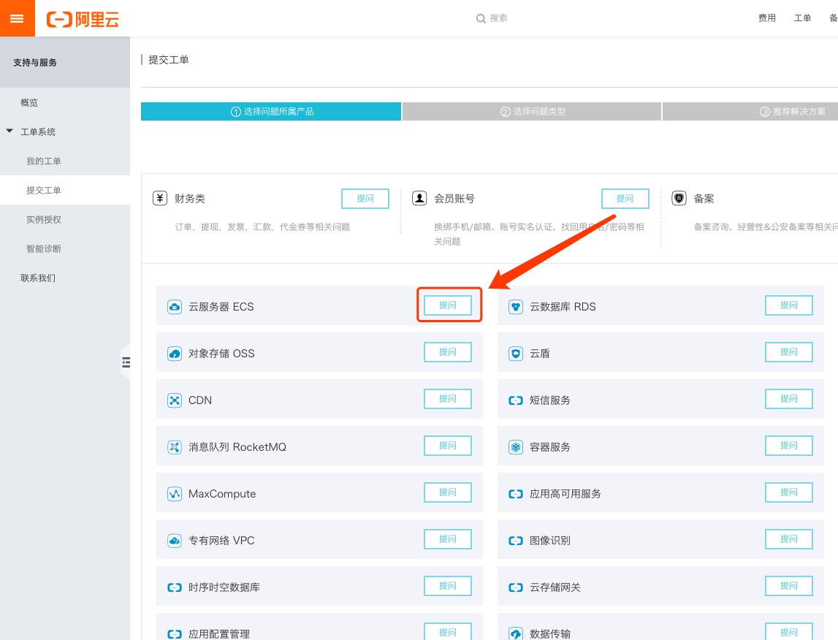This screenshot has width=838, height=640.
Task: Click the 云盾 shield icon
Action: pos(515,354)
